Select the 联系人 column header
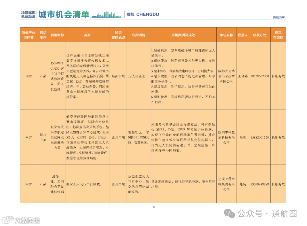This screenshot has width=307, height=226. pos(243,35)
